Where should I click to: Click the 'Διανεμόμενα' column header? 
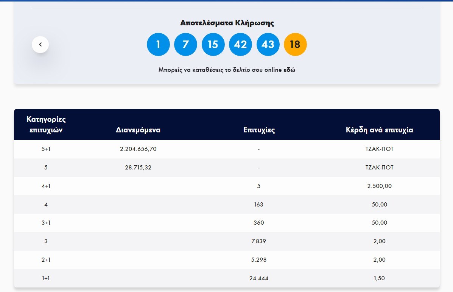coord(138,130)
